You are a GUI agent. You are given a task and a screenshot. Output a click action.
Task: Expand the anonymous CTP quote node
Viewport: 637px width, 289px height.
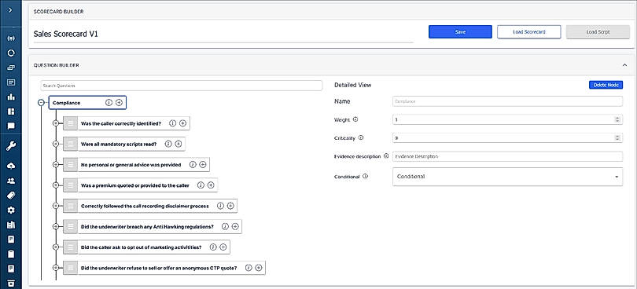point(56,268)
